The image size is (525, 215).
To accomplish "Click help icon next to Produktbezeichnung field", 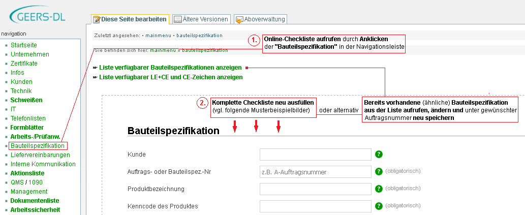I will click(x=379, y=189).
